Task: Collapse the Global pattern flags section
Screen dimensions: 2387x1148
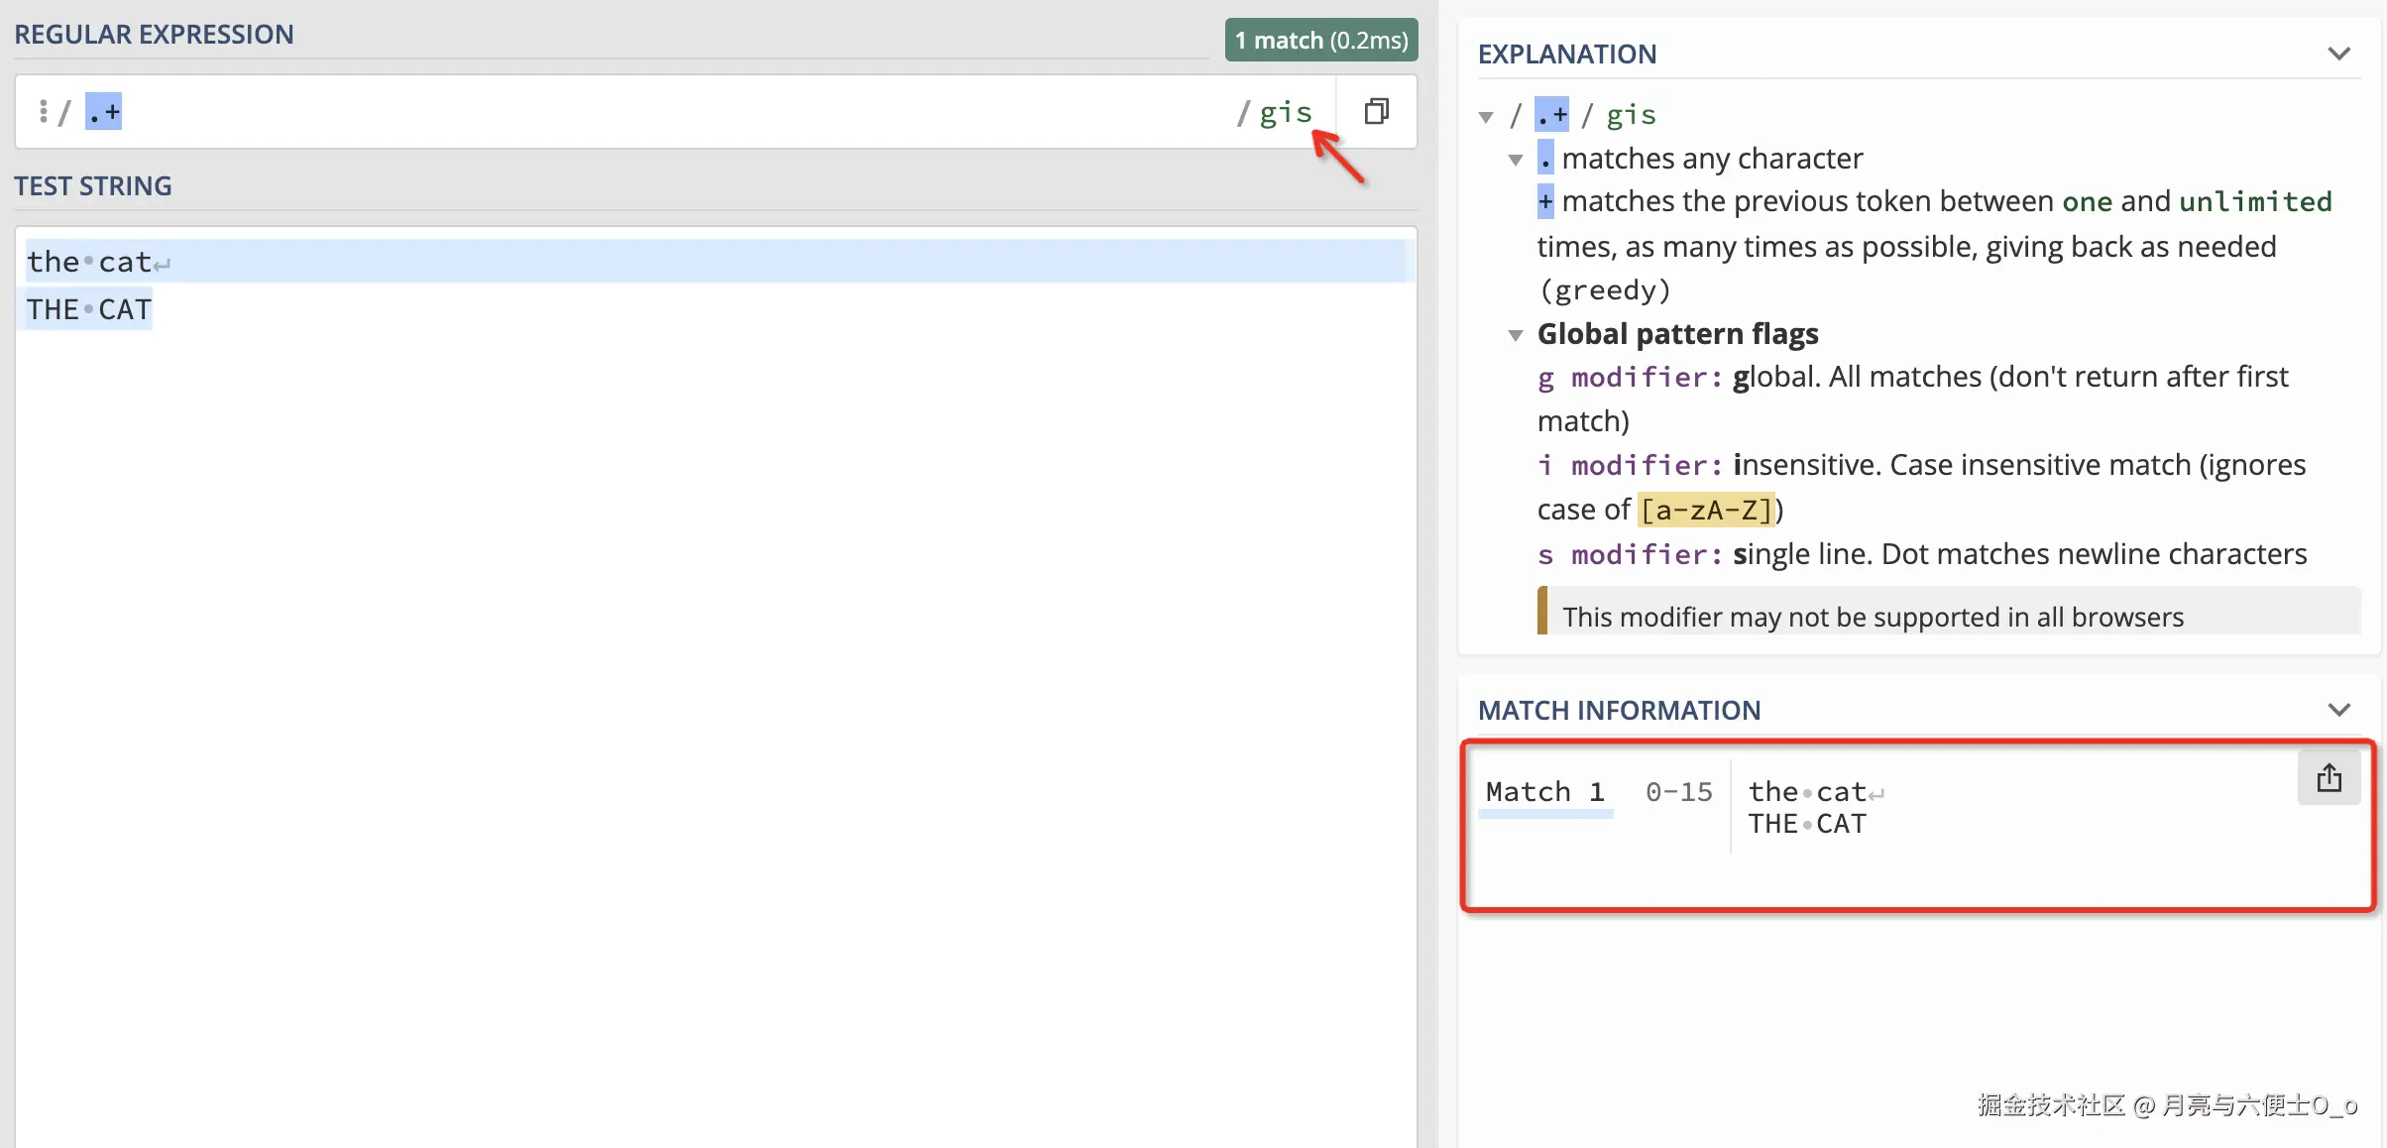Action: coord(1516,335)
